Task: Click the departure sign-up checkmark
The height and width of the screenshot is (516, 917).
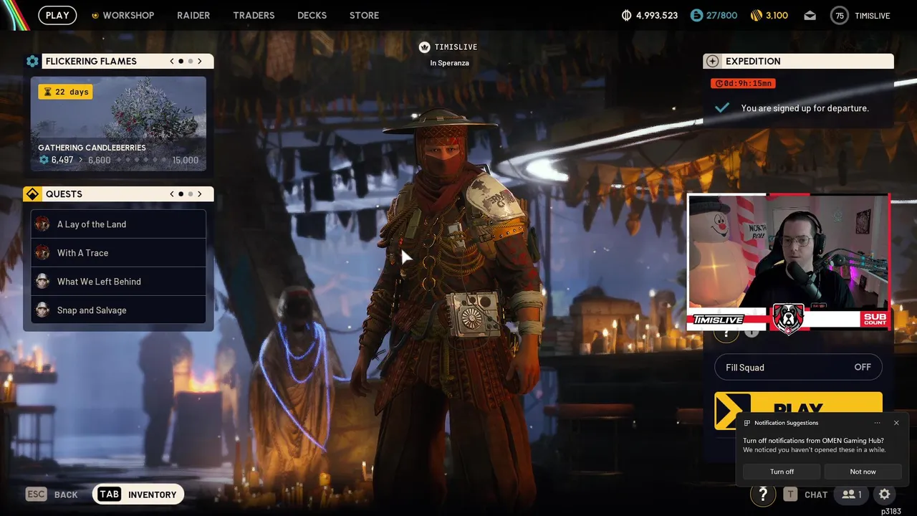Action: tap(722, 107)
